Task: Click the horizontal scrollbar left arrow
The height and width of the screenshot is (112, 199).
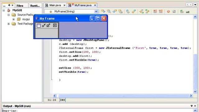Action: click(55, 96)
